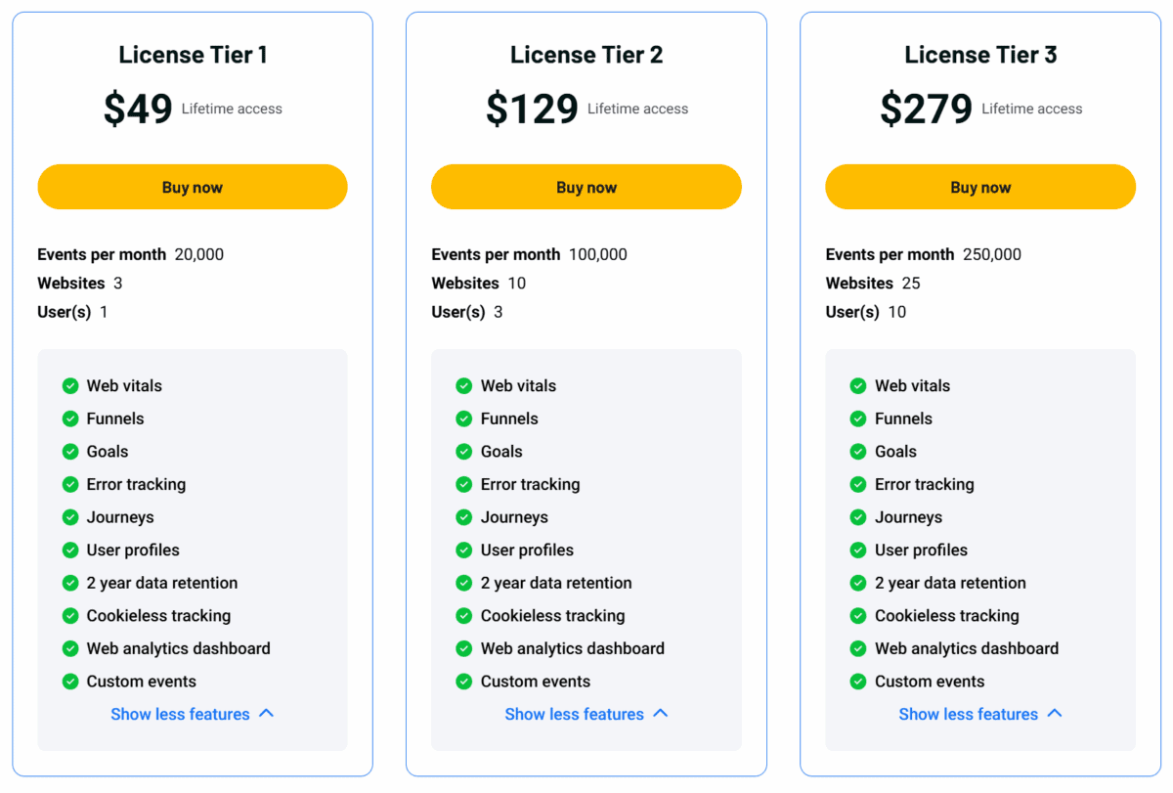Screen dimensions: 1173x793
Task: Click the $279 price label
Action: pyautogui.click(x=926, y=109)
